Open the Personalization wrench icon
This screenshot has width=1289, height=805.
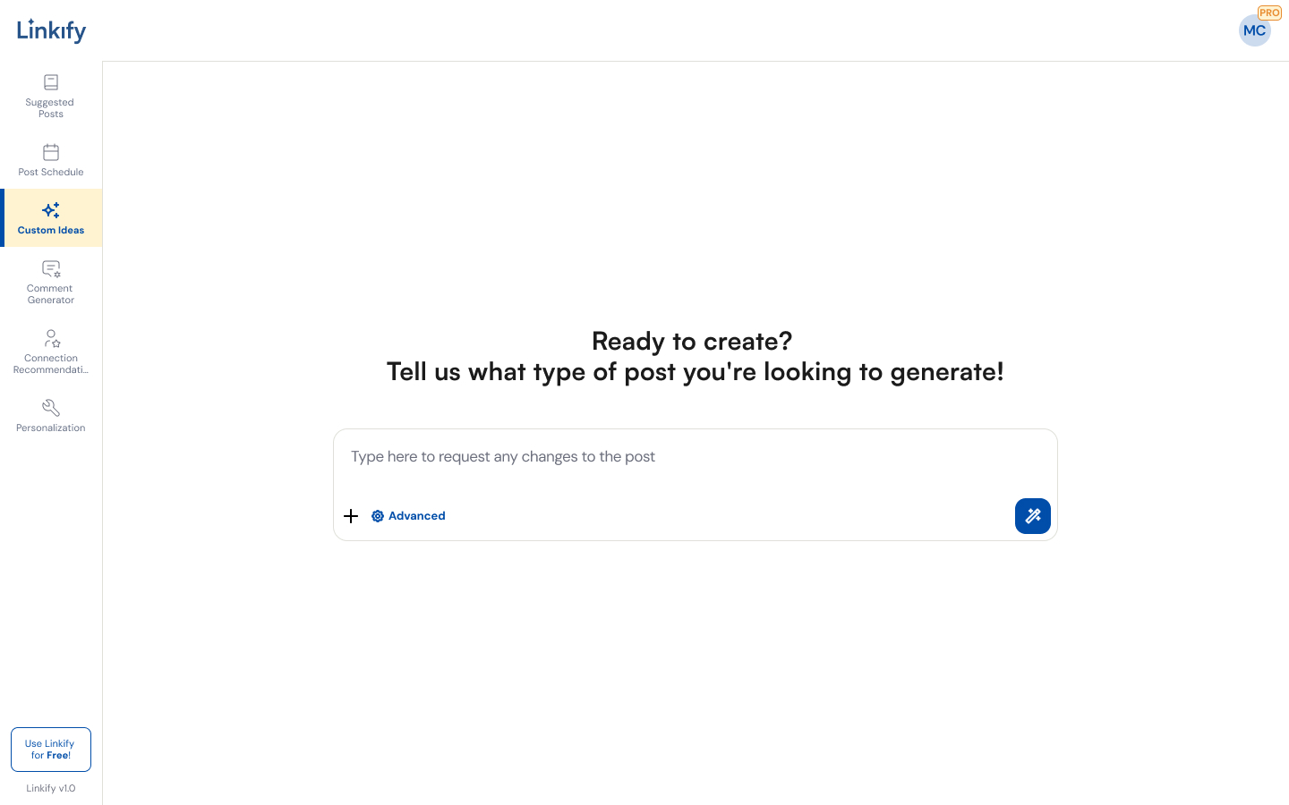(51, 408)
